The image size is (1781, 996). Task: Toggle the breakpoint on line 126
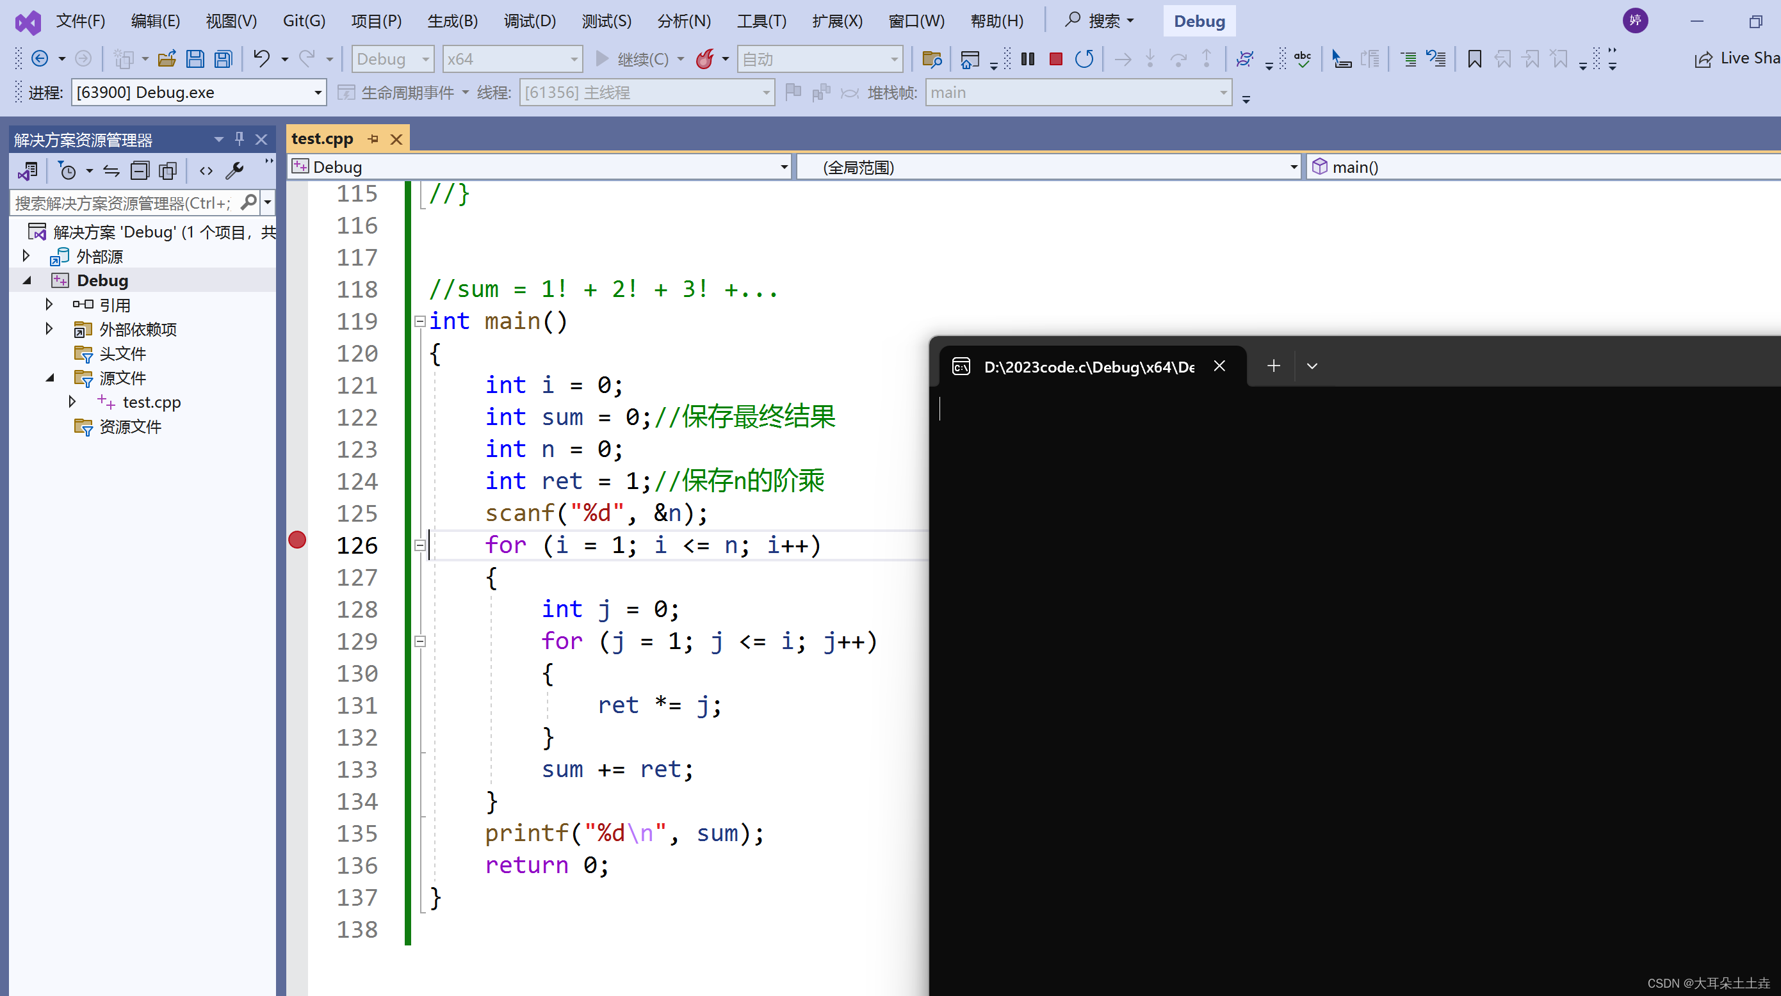(x=297, y=540)
